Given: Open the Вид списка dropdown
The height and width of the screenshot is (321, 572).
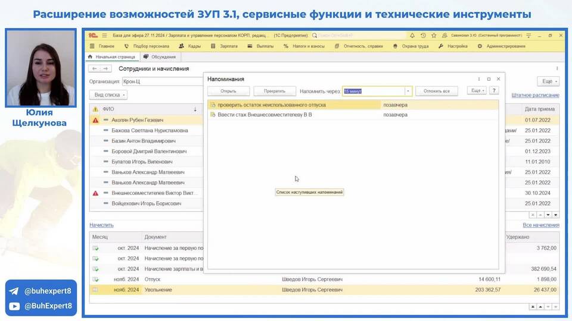Looking at the screenshot, I should click(x=108, y=95).
